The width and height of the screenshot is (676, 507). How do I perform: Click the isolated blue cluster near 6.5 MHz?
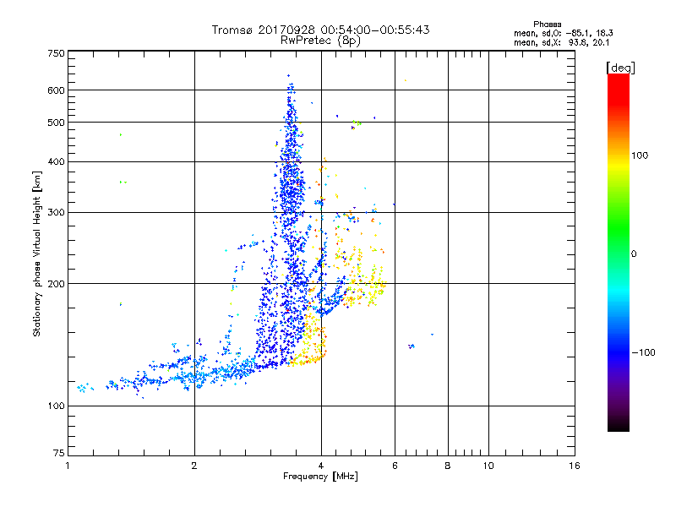(412, 346)
